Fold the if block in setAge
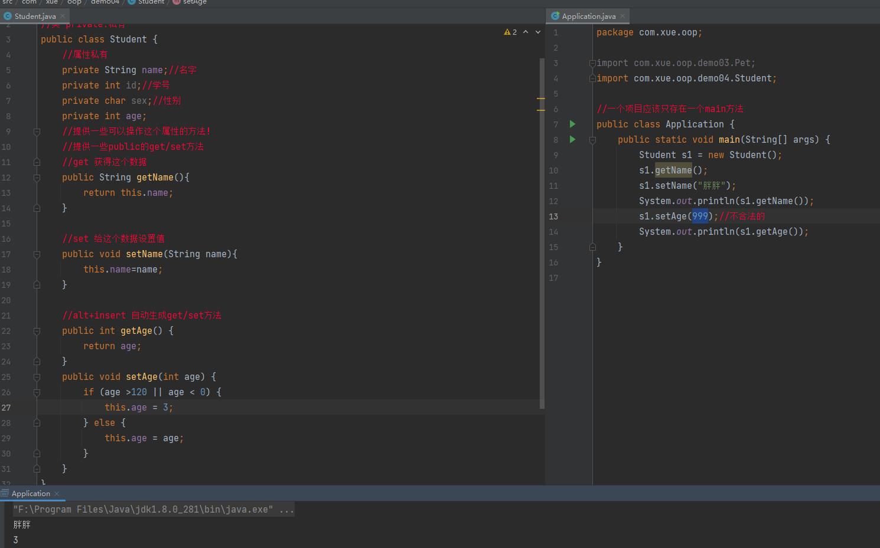 click(x=37, y=392)
